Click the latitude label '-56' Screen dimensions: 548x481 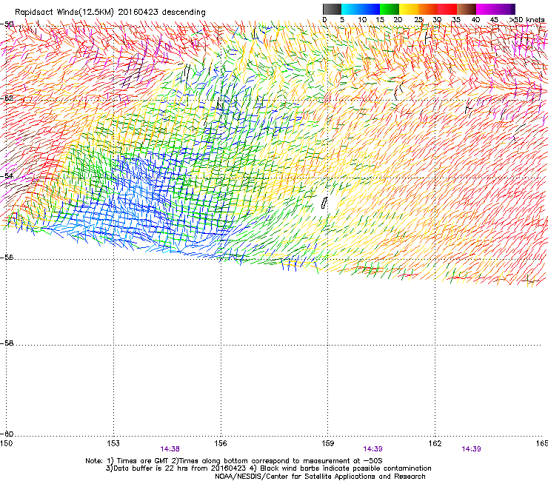(x=7, y=258)
